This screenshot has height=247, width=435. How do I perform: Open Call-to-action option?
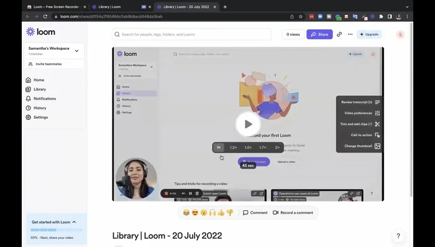[x=365, y=135]
